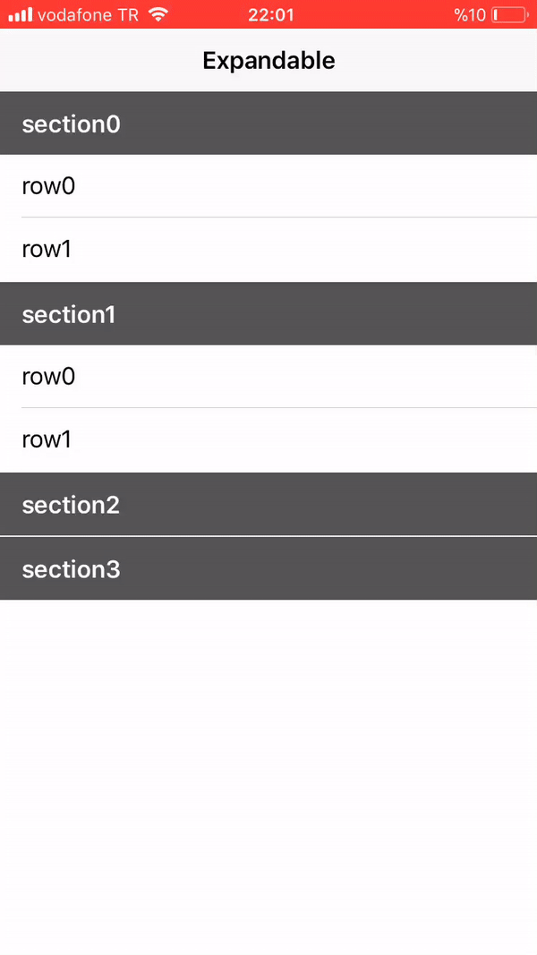The height and width of the screenshot is (955, 537).
Task: Select row0 under section0
Action: (268, 185)
